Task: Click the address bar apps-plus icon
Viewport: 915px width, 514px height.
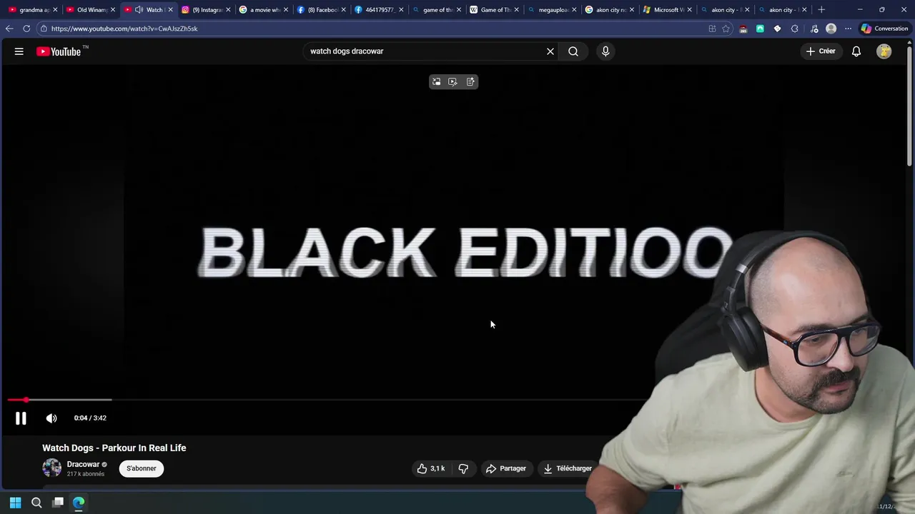Action: pyautogui.click(x=712, y=29)
